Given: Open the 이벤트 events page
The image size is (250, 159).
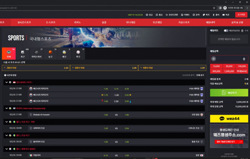Looking at the screenshot, I should (x=185, y=15).
